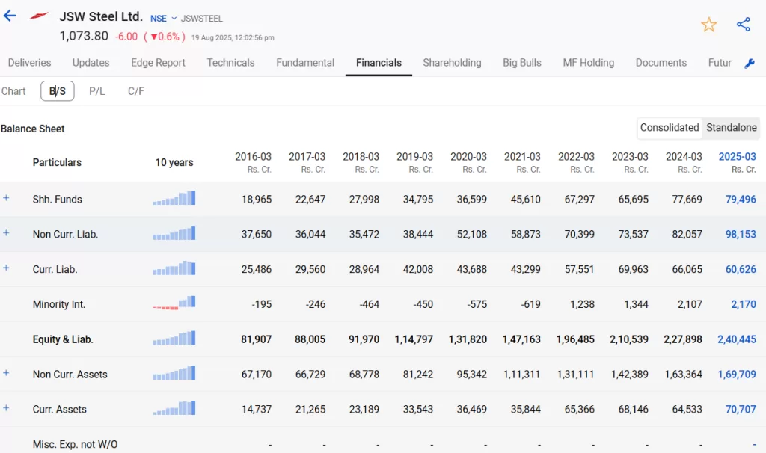Switch to the Documents tab

(661, 63)
